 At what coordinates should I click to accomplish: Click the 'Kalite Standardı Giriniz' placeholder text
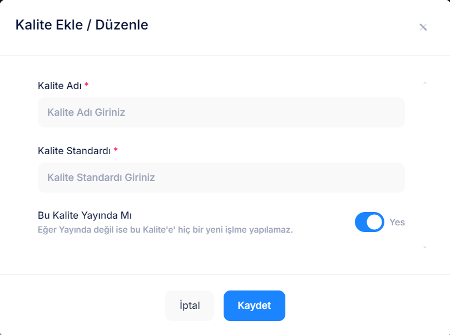[101, 178]
